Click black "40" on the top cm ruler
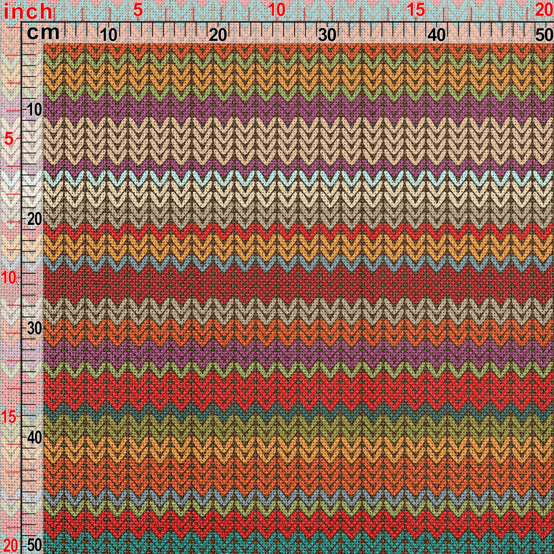 point(437,35)
